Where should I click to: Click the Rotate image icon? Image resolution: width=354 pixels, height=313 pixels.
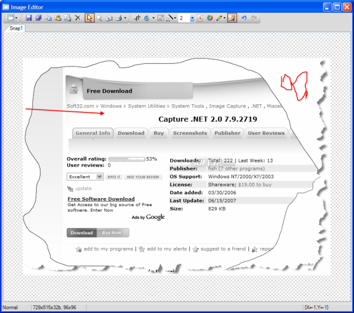[x=147, y=18]
